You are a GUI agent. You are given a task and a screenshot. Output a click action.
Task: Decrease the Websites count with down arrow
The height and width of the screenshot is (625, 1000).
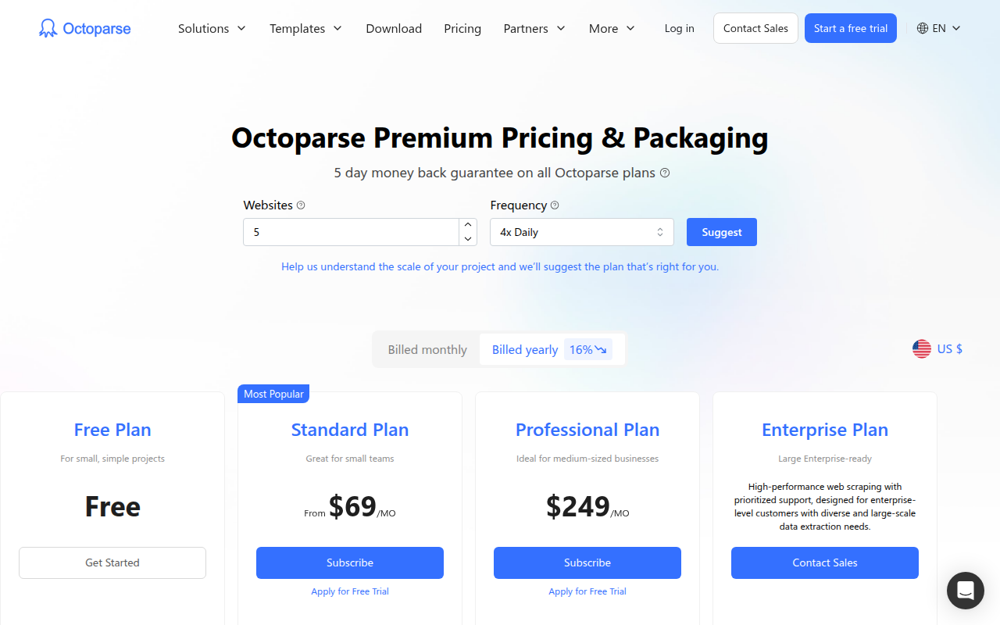pos(468,239)
